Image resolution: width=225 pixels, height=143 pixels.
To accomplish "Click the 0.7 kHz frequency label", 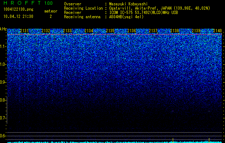I will pos(3,118).
